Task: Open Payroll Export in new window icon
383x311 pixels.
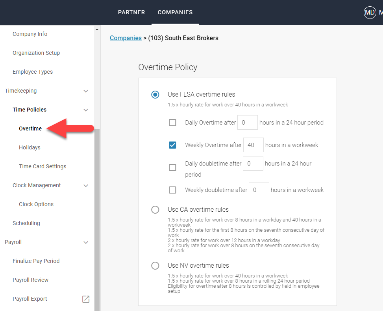Action: (x=85, y=299)
